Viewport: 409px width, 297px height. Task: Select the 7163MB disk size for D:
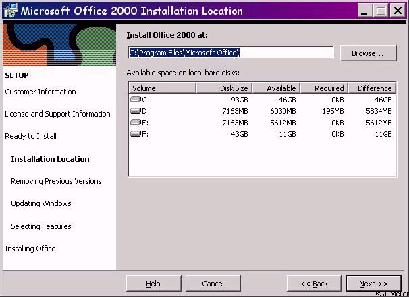point(235,111)
